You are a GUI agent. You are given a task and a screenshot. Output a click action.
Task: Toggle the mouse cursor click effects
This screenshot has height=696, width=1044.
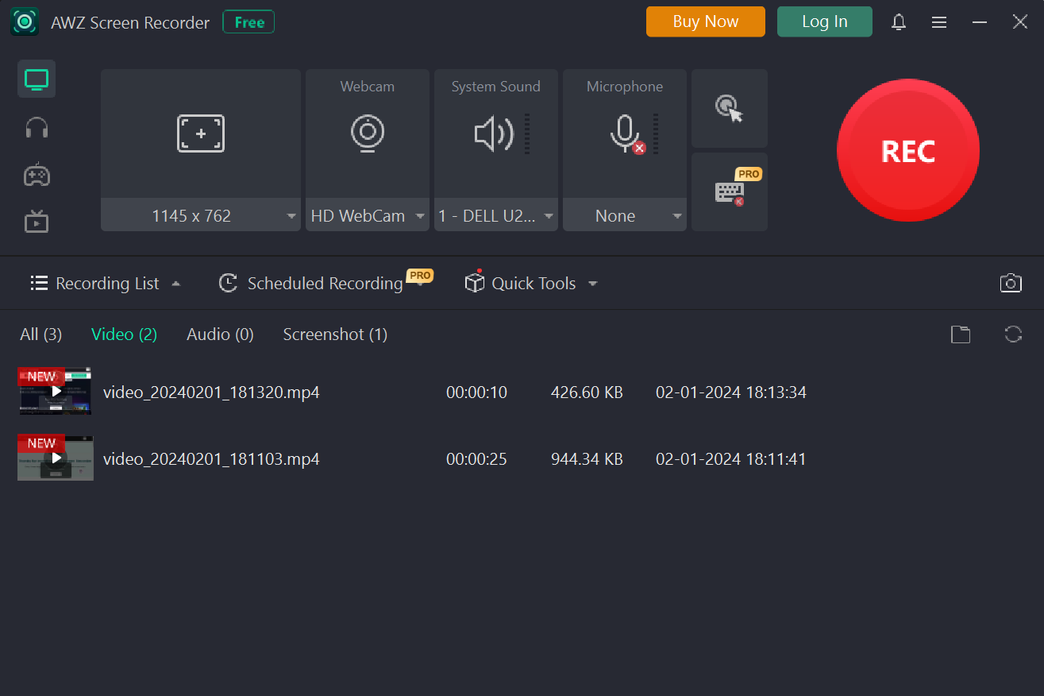tap(729, 109)
